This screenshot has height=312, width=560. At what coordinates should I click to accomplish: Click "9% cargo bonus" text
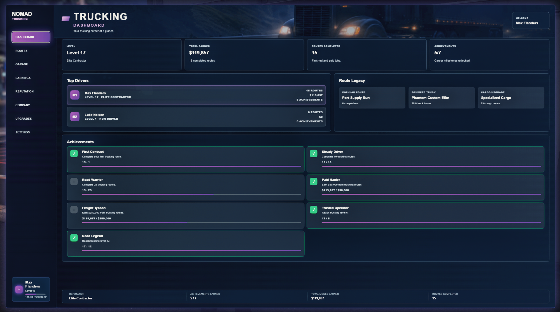491,103
